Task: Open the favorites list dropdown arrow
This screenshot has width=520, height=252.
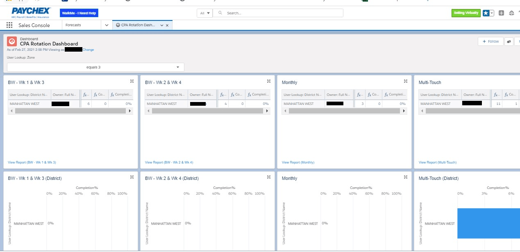Action: pos(492,13)
